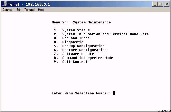The height and width of the screenshot is (112, 171).
Task: Click the 'Restore Configuration' line
Action: pos(80,50)
